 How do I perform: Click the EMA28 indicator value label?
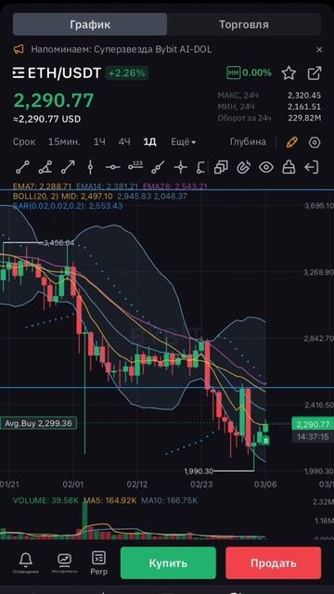[175, 187]
